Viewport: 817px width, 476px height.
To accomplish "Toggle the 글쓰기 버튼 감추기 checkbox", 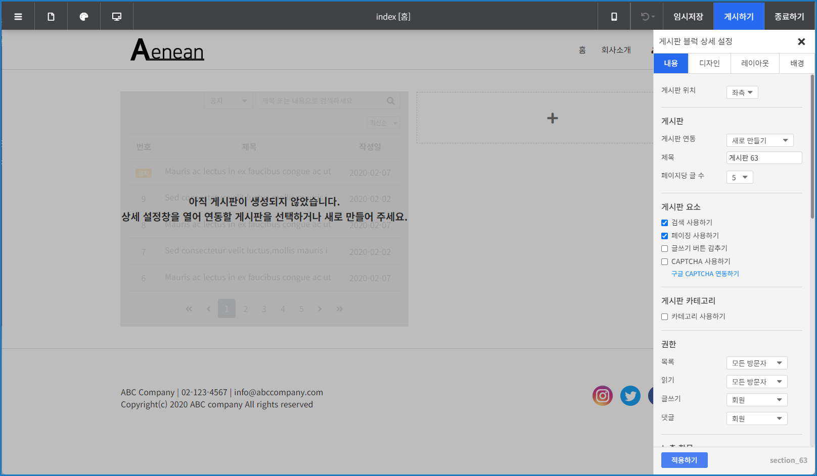I will point(664,248).
